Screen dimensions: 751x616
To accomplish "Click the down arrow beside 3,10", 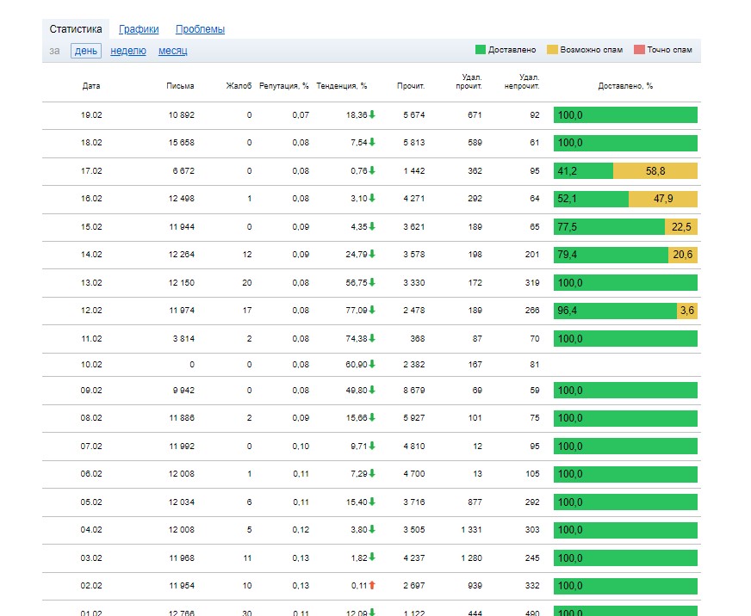I will coord(372,198).
